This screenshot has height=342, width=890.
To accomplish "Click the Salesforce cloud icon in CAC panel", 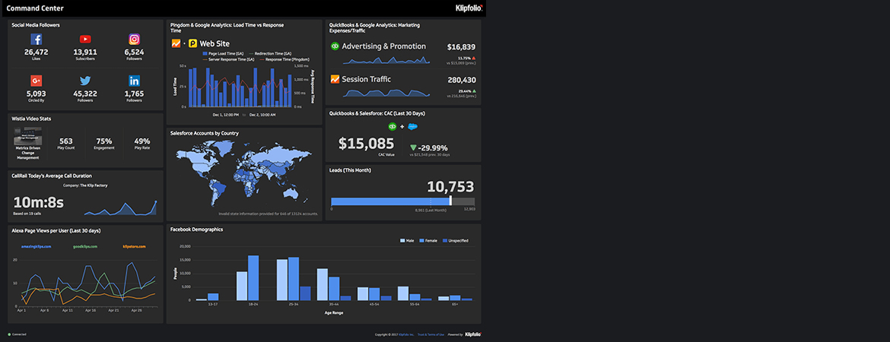I will tap(413, 127).
